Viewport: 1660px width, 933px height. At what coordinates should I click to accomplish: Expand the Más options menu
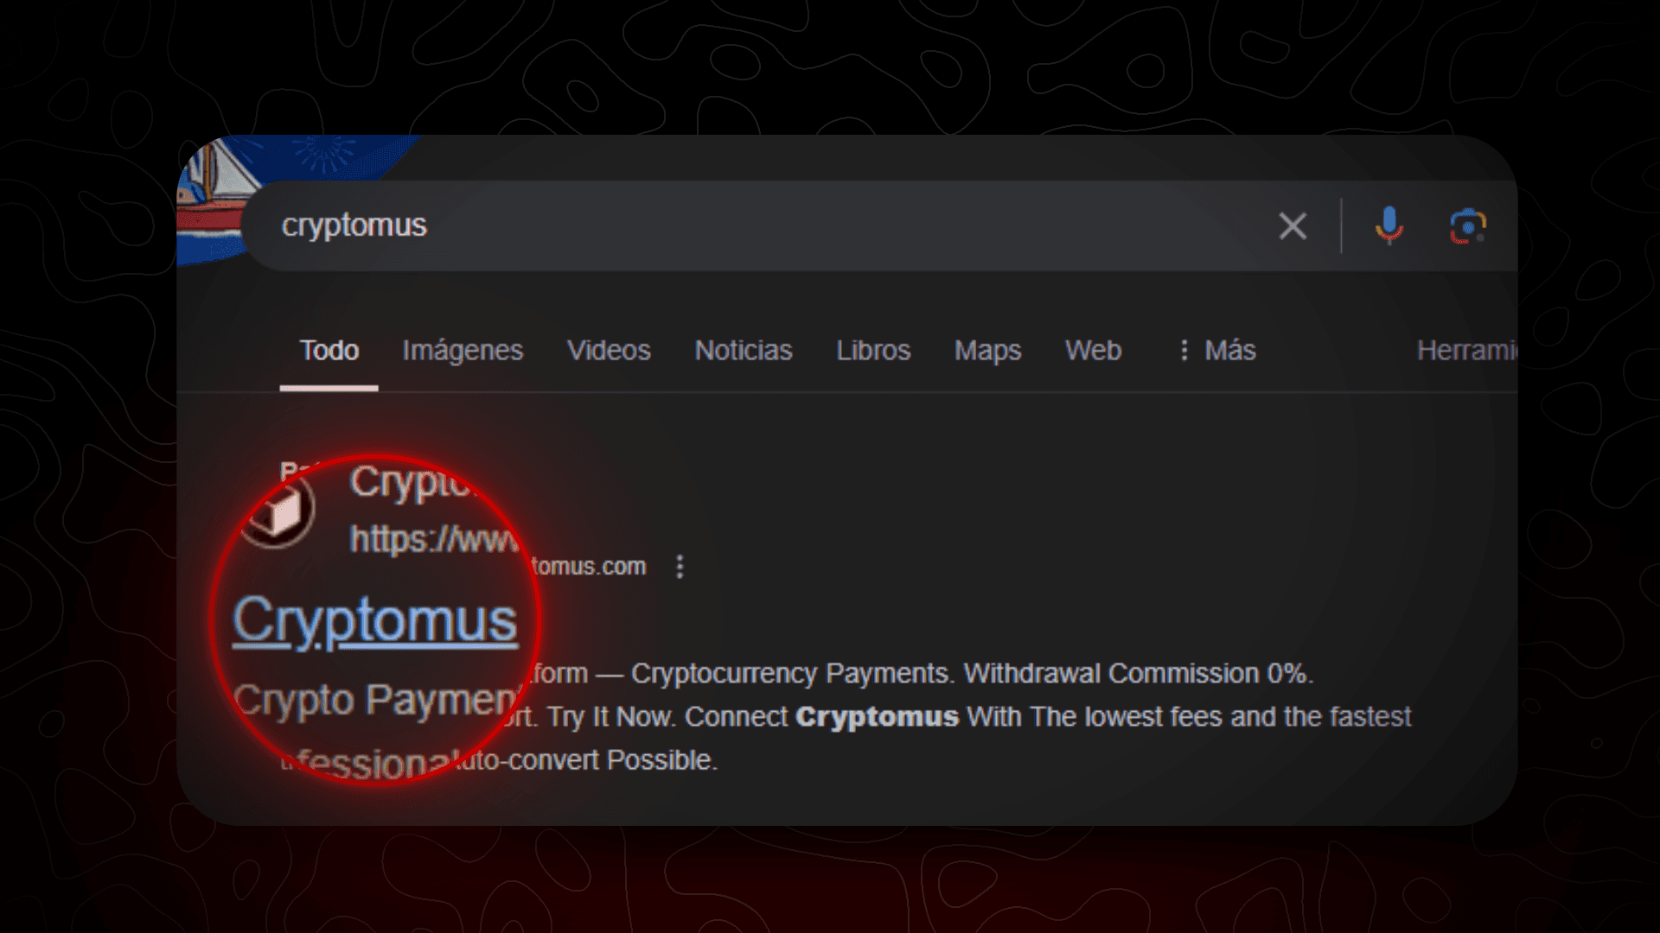[x=1217, y=350]
